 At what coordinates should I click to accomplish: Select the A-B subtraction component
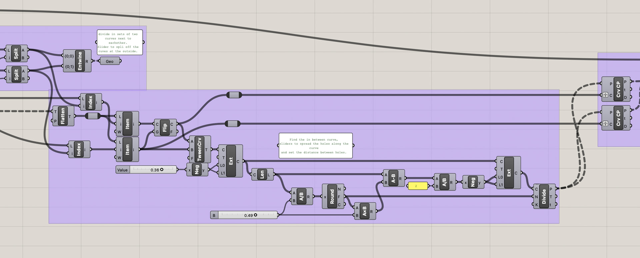click(394, 178)
